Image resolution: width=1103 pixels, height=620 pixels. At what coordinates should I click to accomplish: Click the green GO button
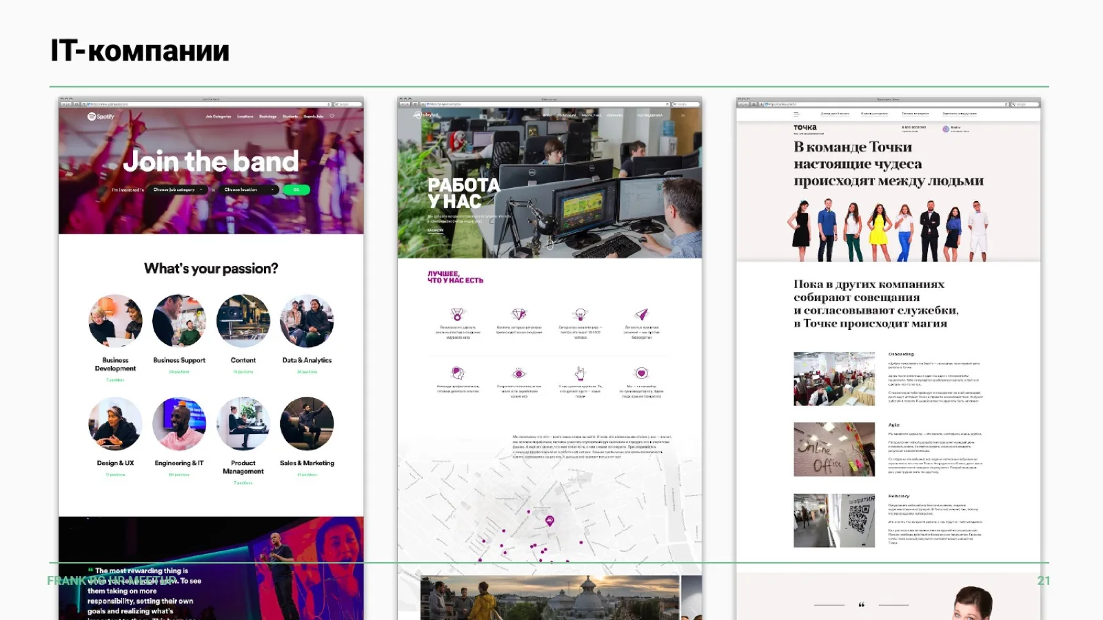coord(296,189)
